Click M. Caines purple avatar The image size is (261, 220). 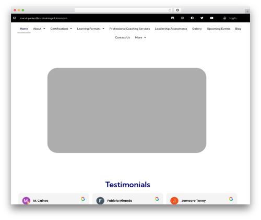(x=26, y=201)
